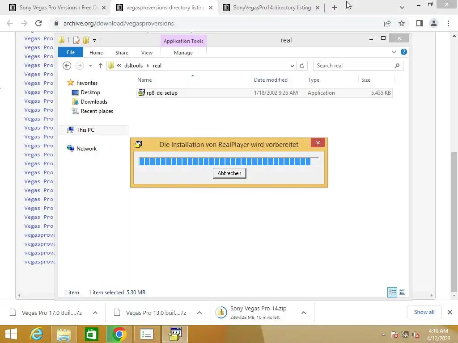Switch to the Home ribbon tab

point(96,53)
